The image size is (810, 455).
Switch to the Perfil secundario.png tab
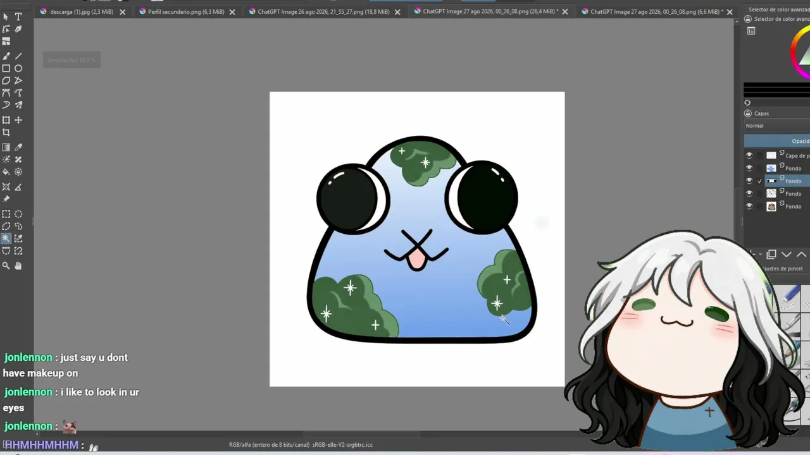pyautogui.click(x=186, y=11)
